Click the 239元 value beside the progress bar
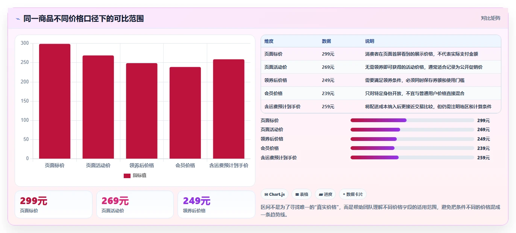The height and width of the screenshot is (233, 516). click(x=484, y=148)
